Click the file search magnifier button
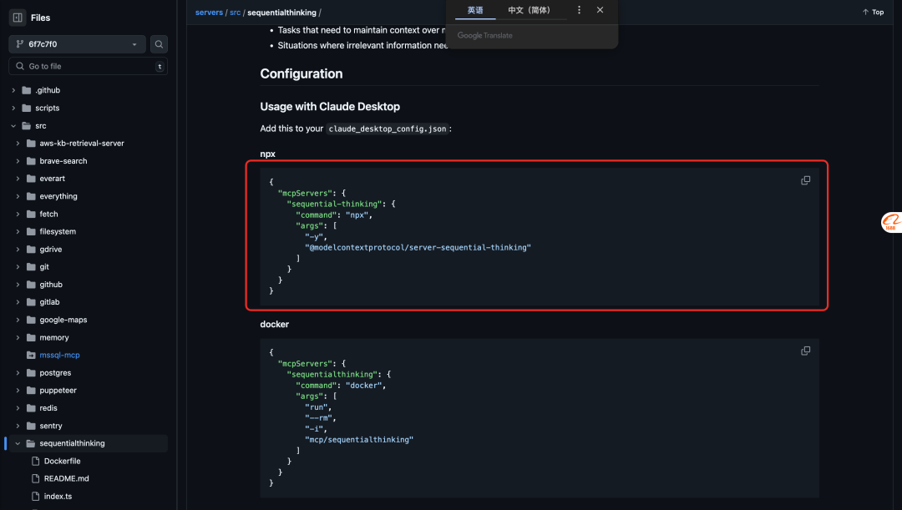The image size is (902, 510). pos(159,44)
